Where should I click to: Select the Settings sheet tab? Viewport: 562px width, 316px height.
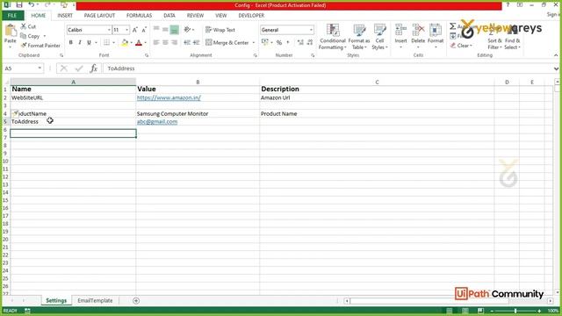(56, 300)
